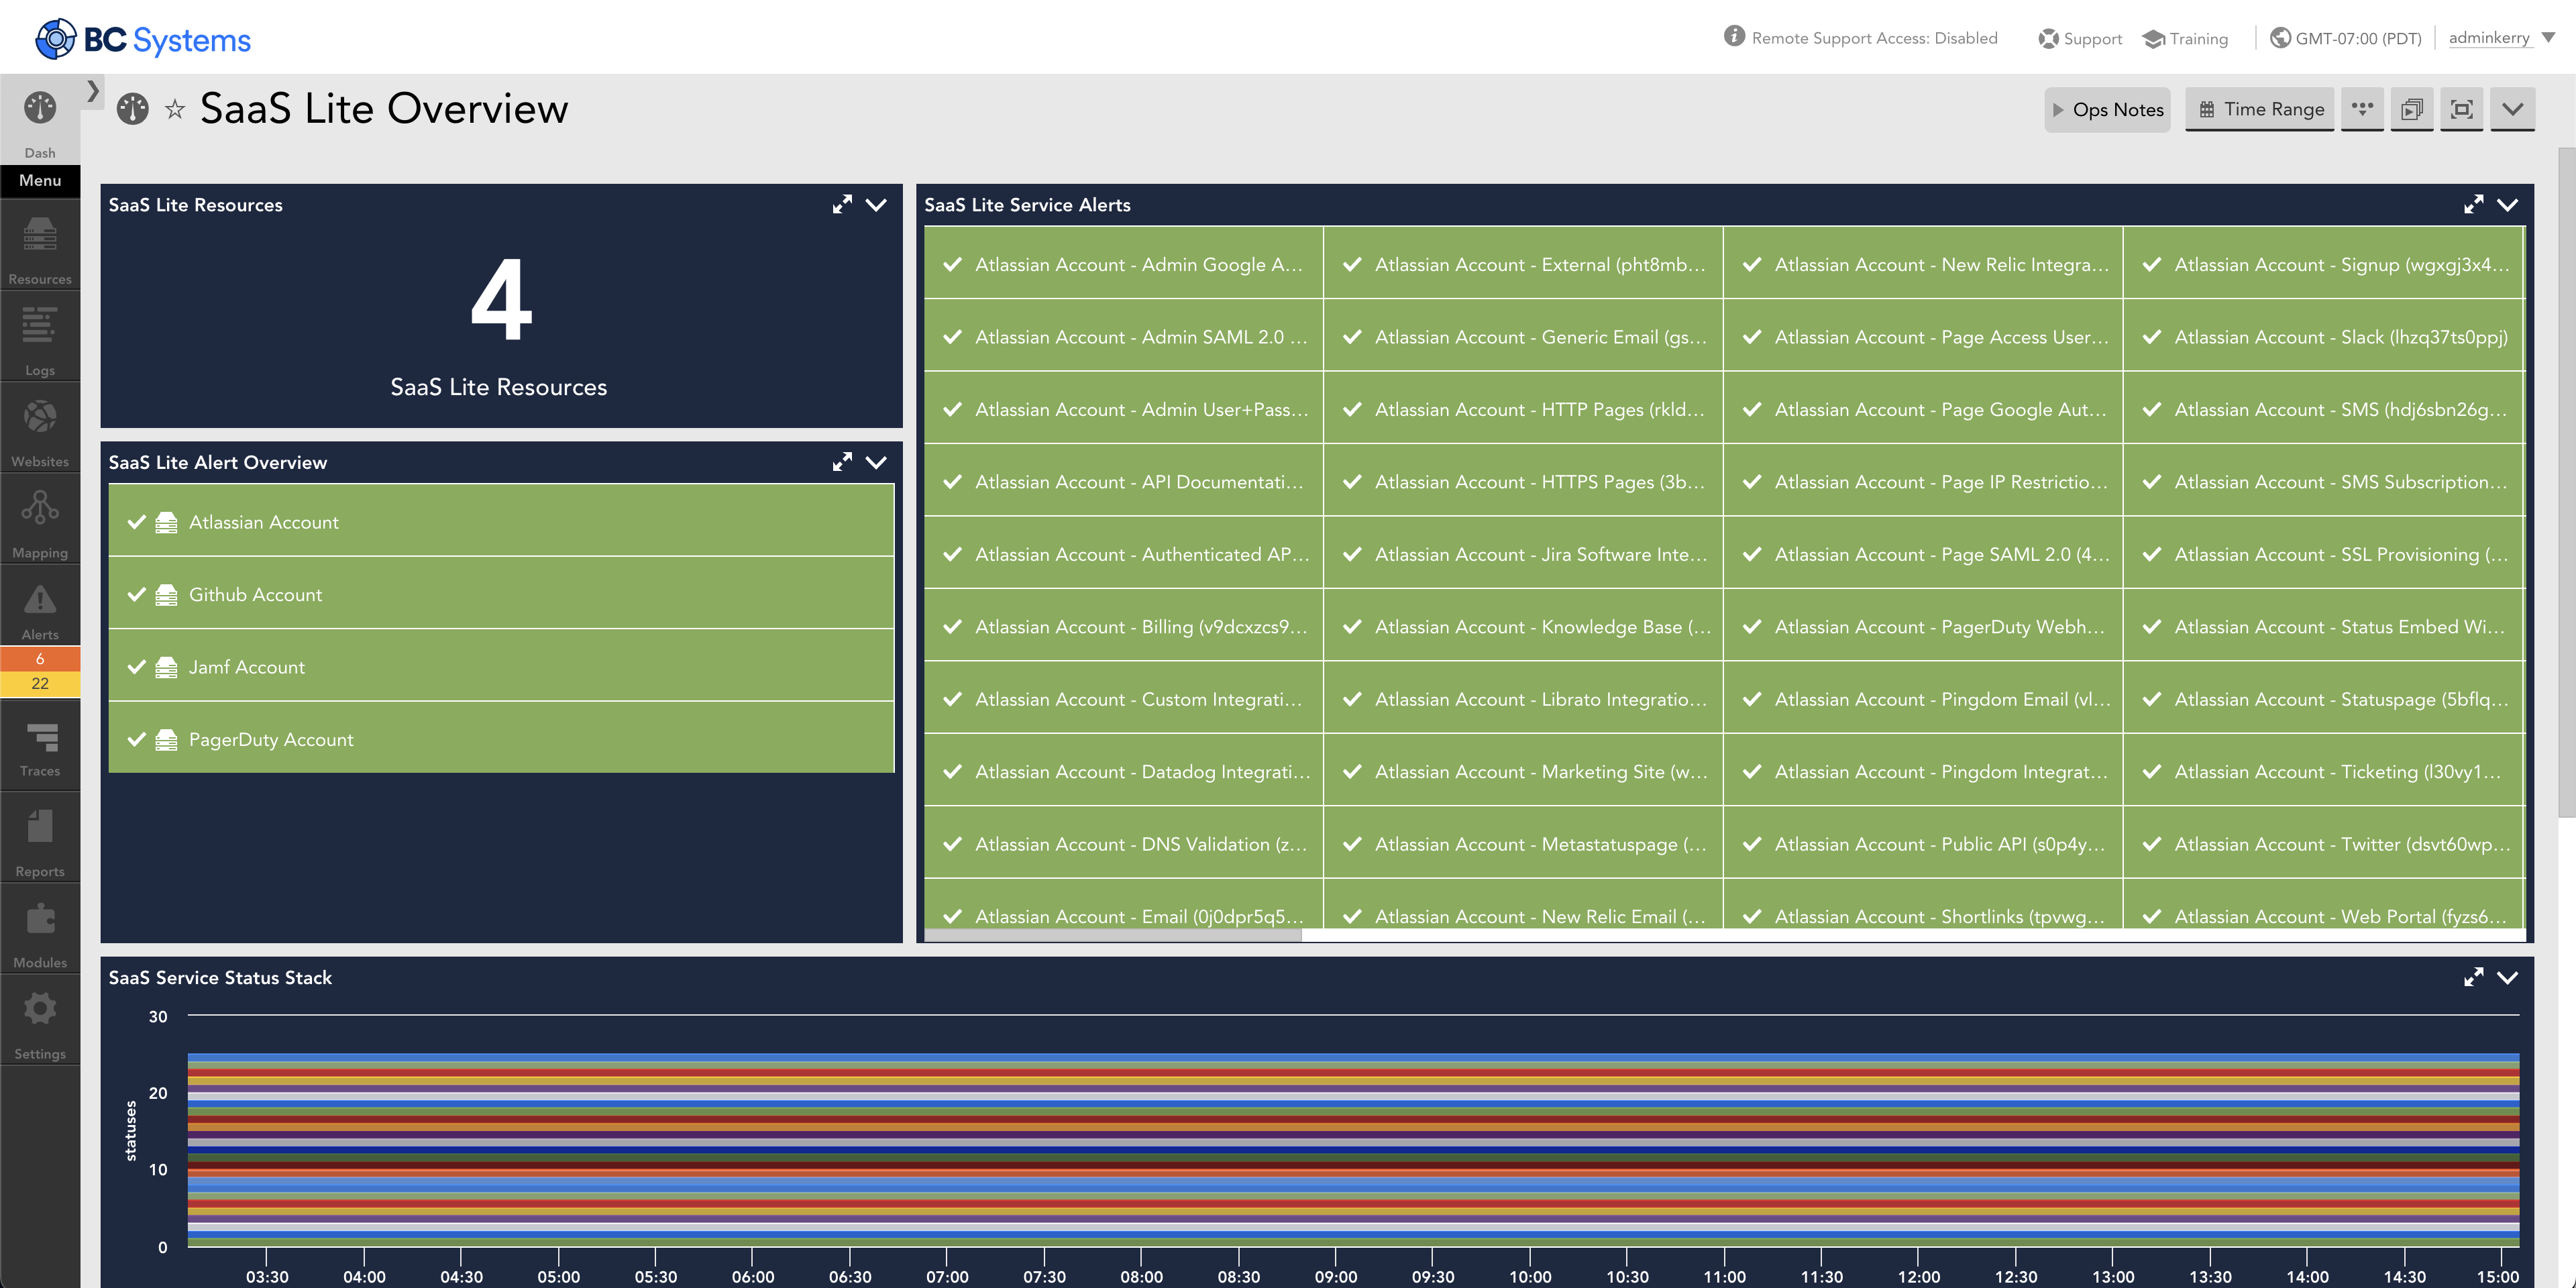Click the GMT-07:00 (PDT) timezone text
The height and width of the screenshot is (1288, 2576).
point(2358,39)
